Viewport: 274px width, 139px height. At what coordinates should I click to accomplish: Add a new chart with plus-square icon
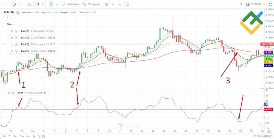coord(30,4)
